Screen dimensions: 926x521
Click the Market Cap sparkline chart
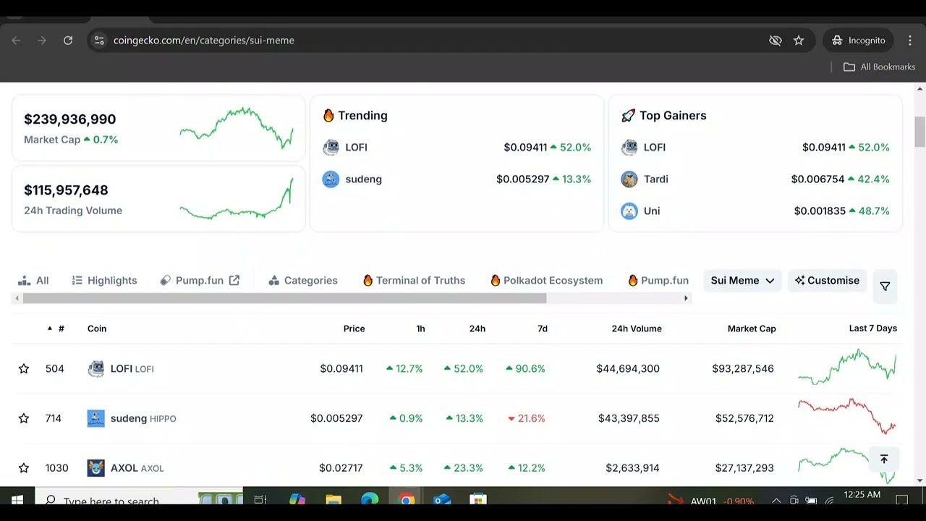(x=237, y=127)
